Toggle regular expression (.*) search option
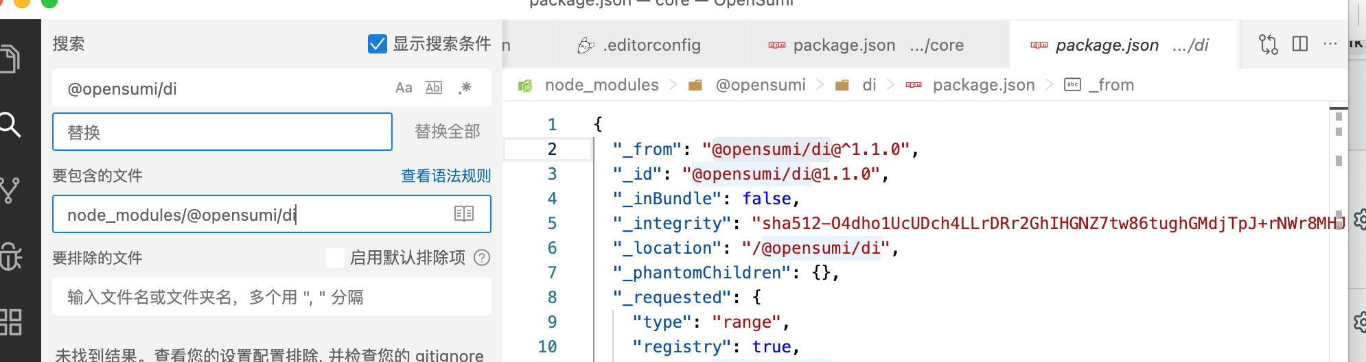 pos(465,88)
